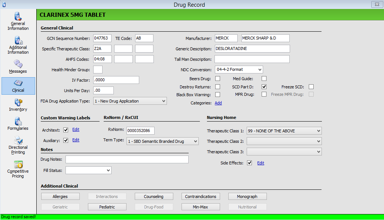
Task: Click the Units Per Day field
Action: (103, 90)
